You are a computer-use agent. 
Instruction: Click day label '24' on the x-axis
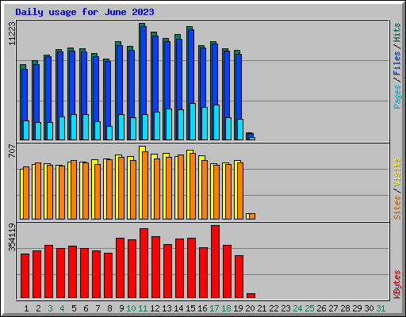point(297,308)
